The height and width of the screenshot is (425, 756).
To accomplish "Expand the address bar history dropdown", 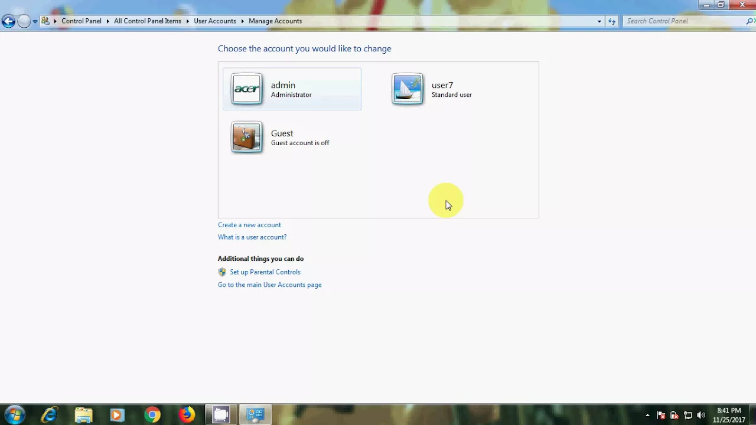I will 599,21.
